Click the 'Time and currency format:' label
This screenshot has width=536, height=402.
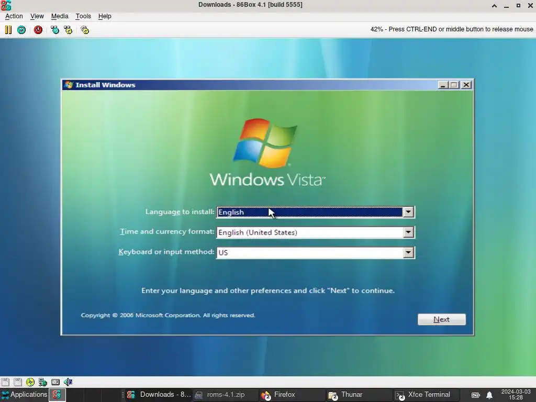(x=167, y=232)
